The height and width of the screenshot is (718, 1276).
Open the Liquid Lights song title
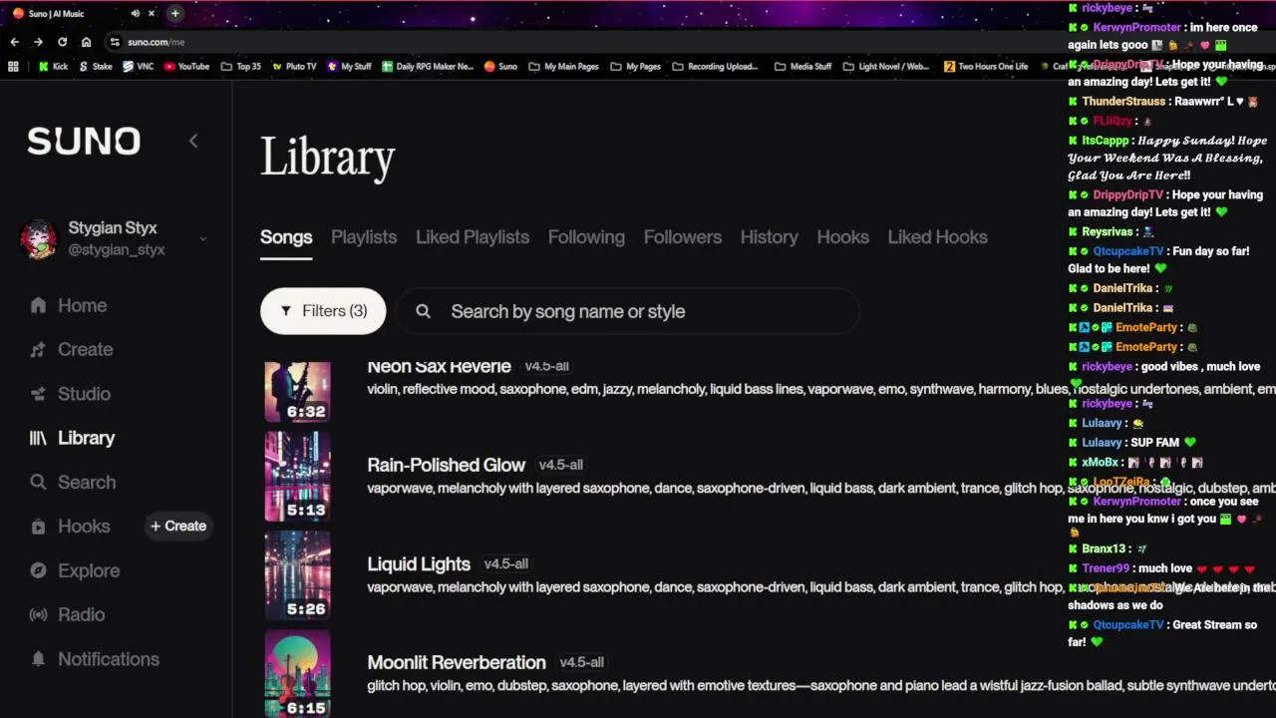point(419,563)
